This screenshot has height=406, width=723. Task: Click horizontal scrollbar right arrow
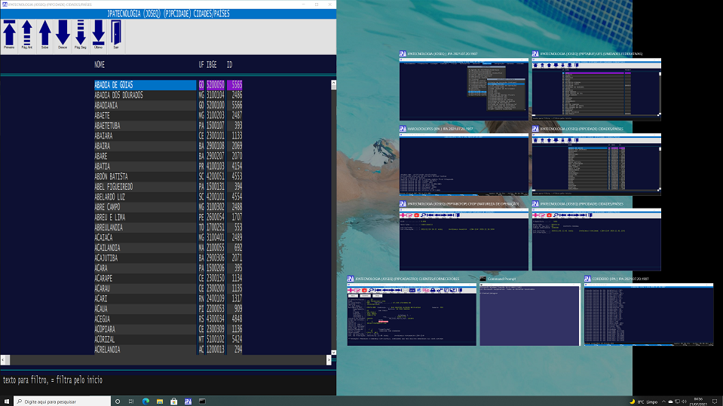[329, 359]
